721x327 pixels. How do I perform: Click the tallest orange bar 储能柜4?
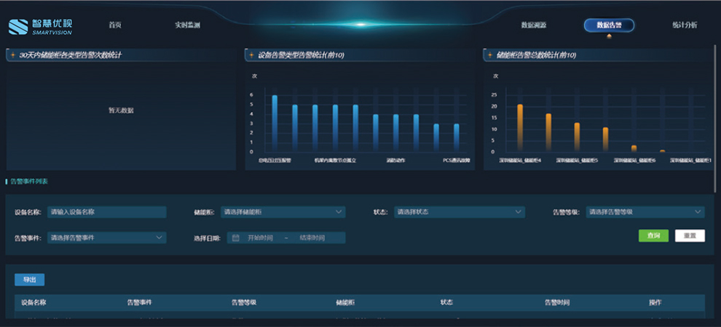pos(520,127)
